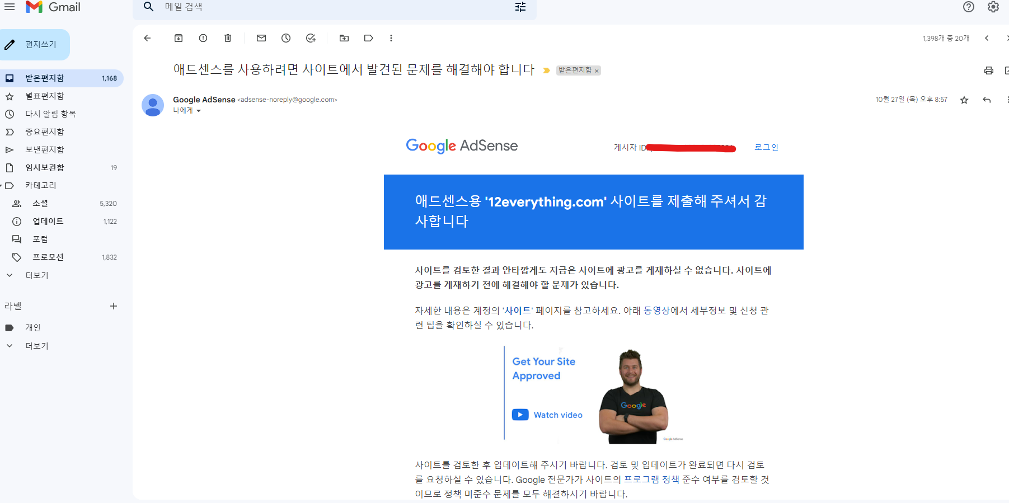The width and height of the screenshot is (1009, 503).
Task: Snooze this email with clock icon
Action: click(286, 38)
